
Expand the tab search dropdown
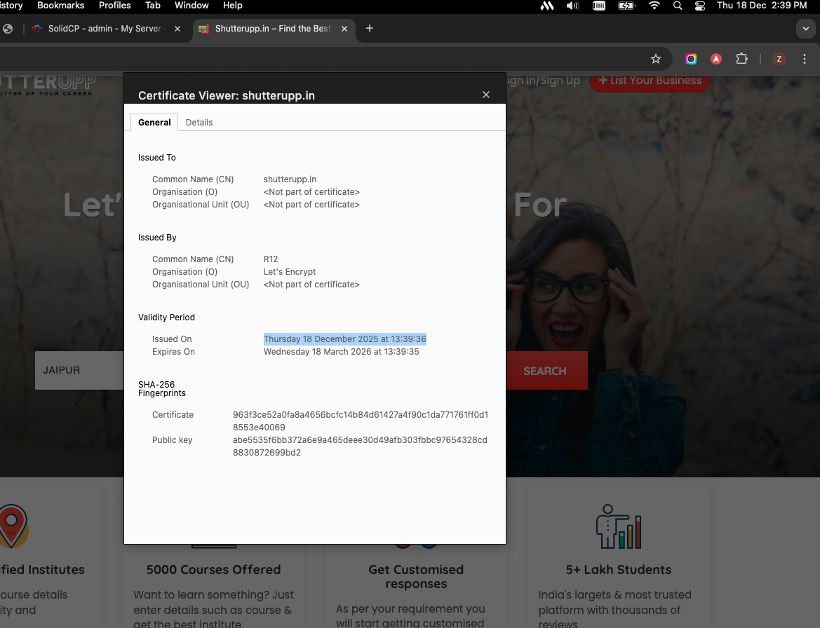click(x=805, y=29)
